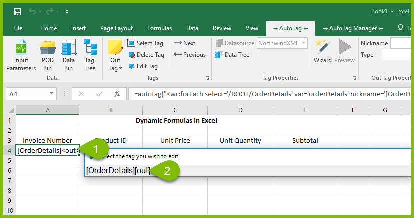
Task: Open the Redo history dropdown arrow
Action: [57, 12]
